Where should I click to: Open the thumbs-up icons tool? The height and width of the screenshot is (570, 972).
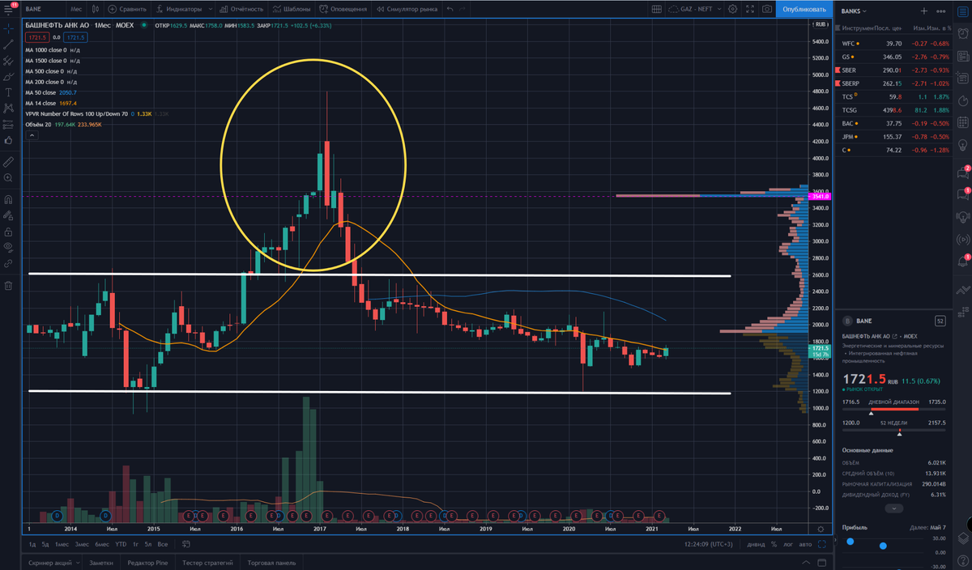8,140
